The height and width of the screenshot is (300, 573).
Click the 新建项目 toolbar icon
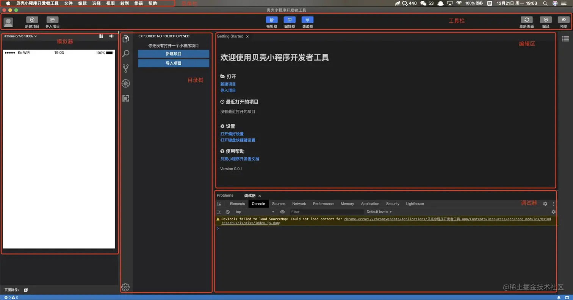coord(32,20)
